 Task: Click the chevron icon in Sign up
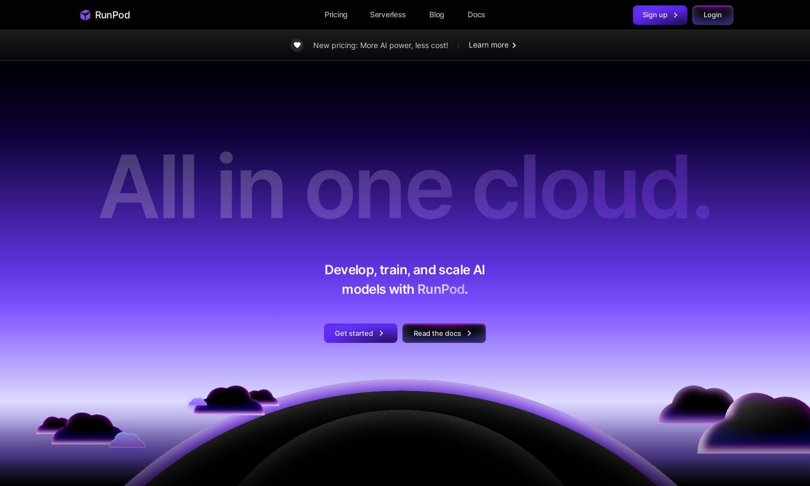(x=676, y=15)
